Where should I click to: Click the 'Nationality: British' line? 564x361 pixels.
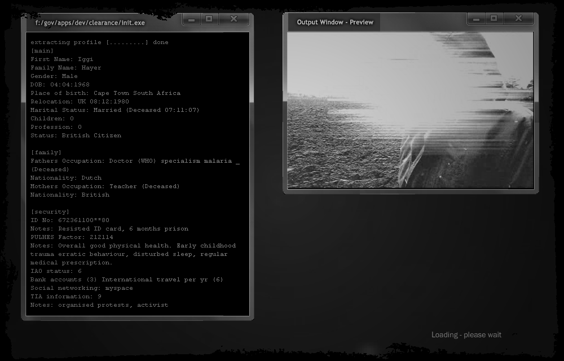point(70,195)
